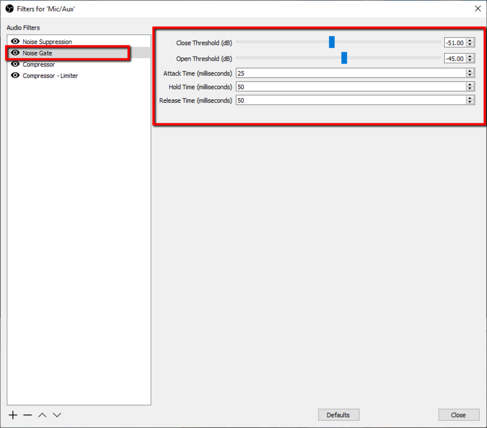Decrease Open Threshold with down arrow
Screen dimensions: 487x428
470,60
